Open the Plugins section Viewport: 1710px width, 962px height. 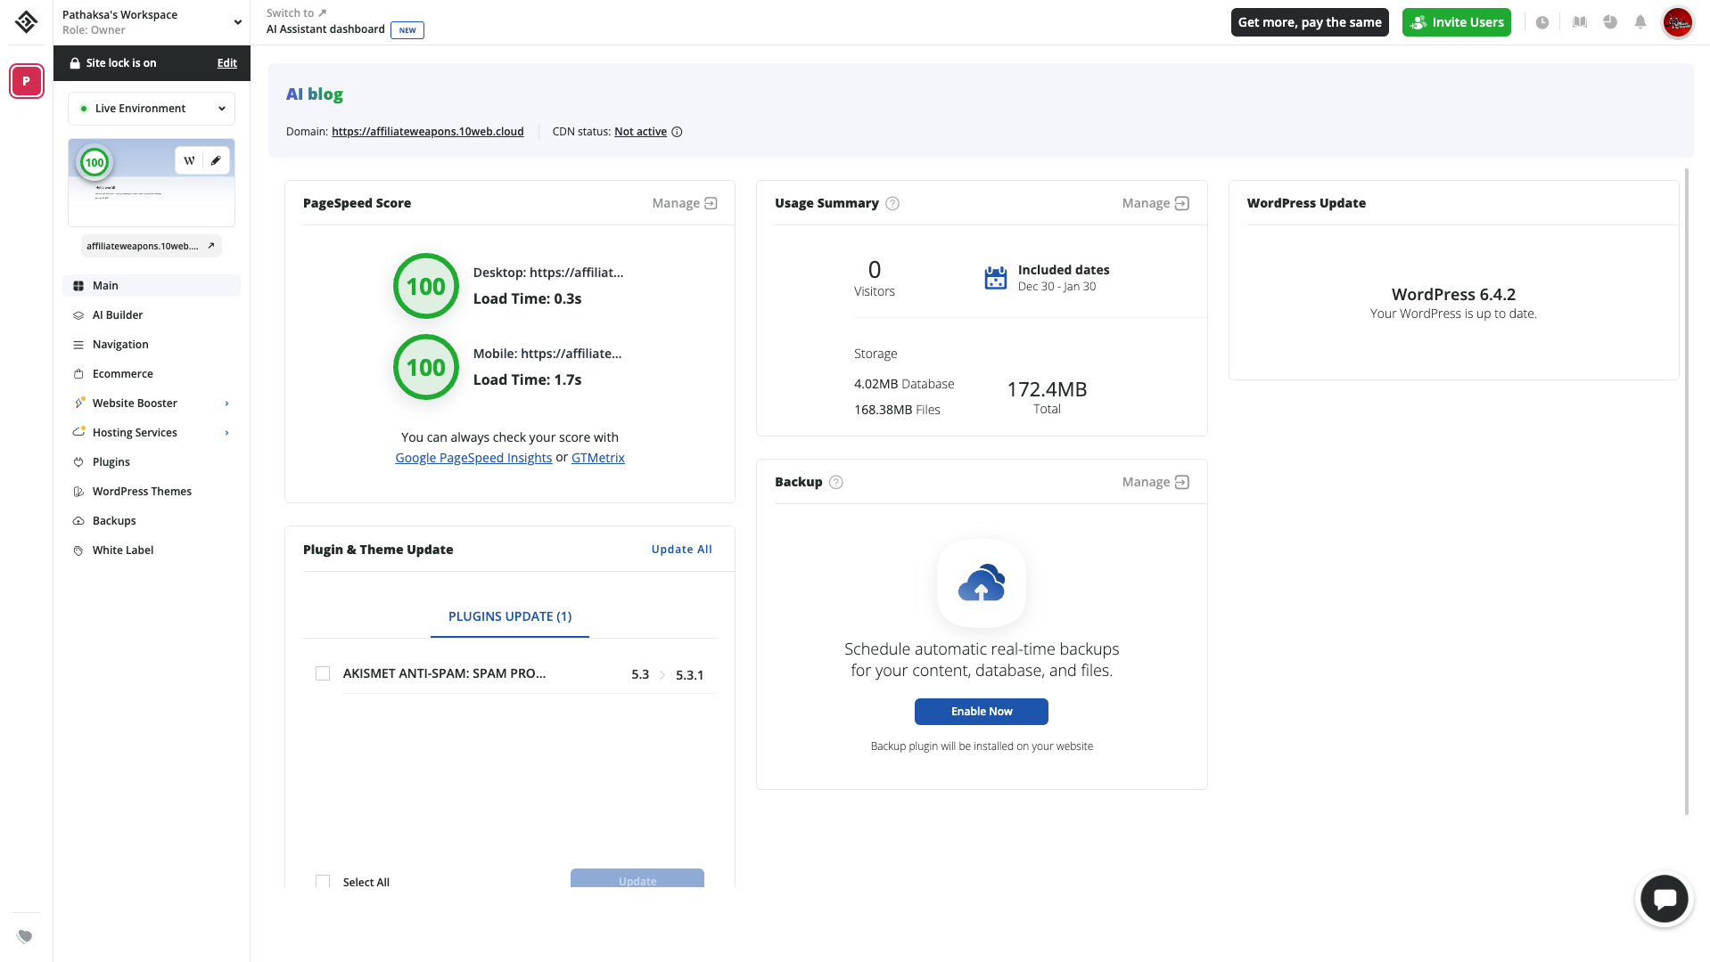coord(111,461)
